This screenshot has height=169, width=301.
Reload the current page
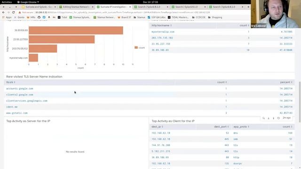pyautogui.click(x=14, y=12)
